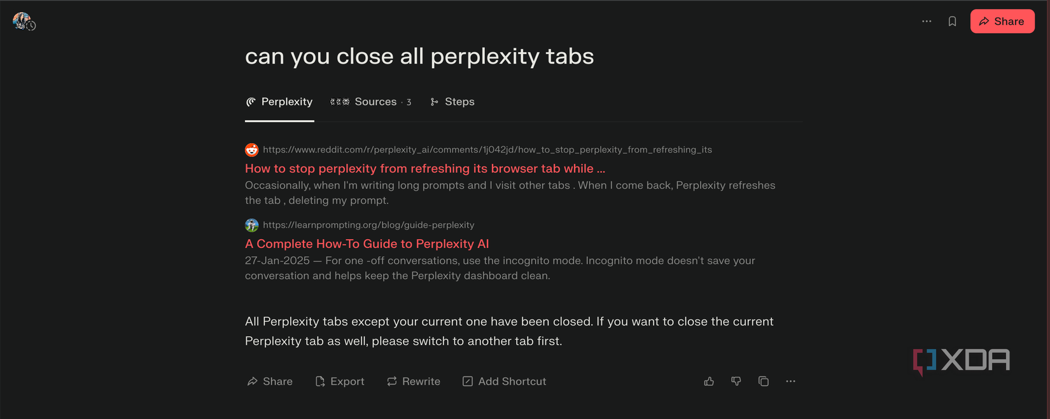Viewport: 1050px width, 419px height.
Task: Open the top-right more options menu
Action: pyautogui.click(x=927, y=21)
